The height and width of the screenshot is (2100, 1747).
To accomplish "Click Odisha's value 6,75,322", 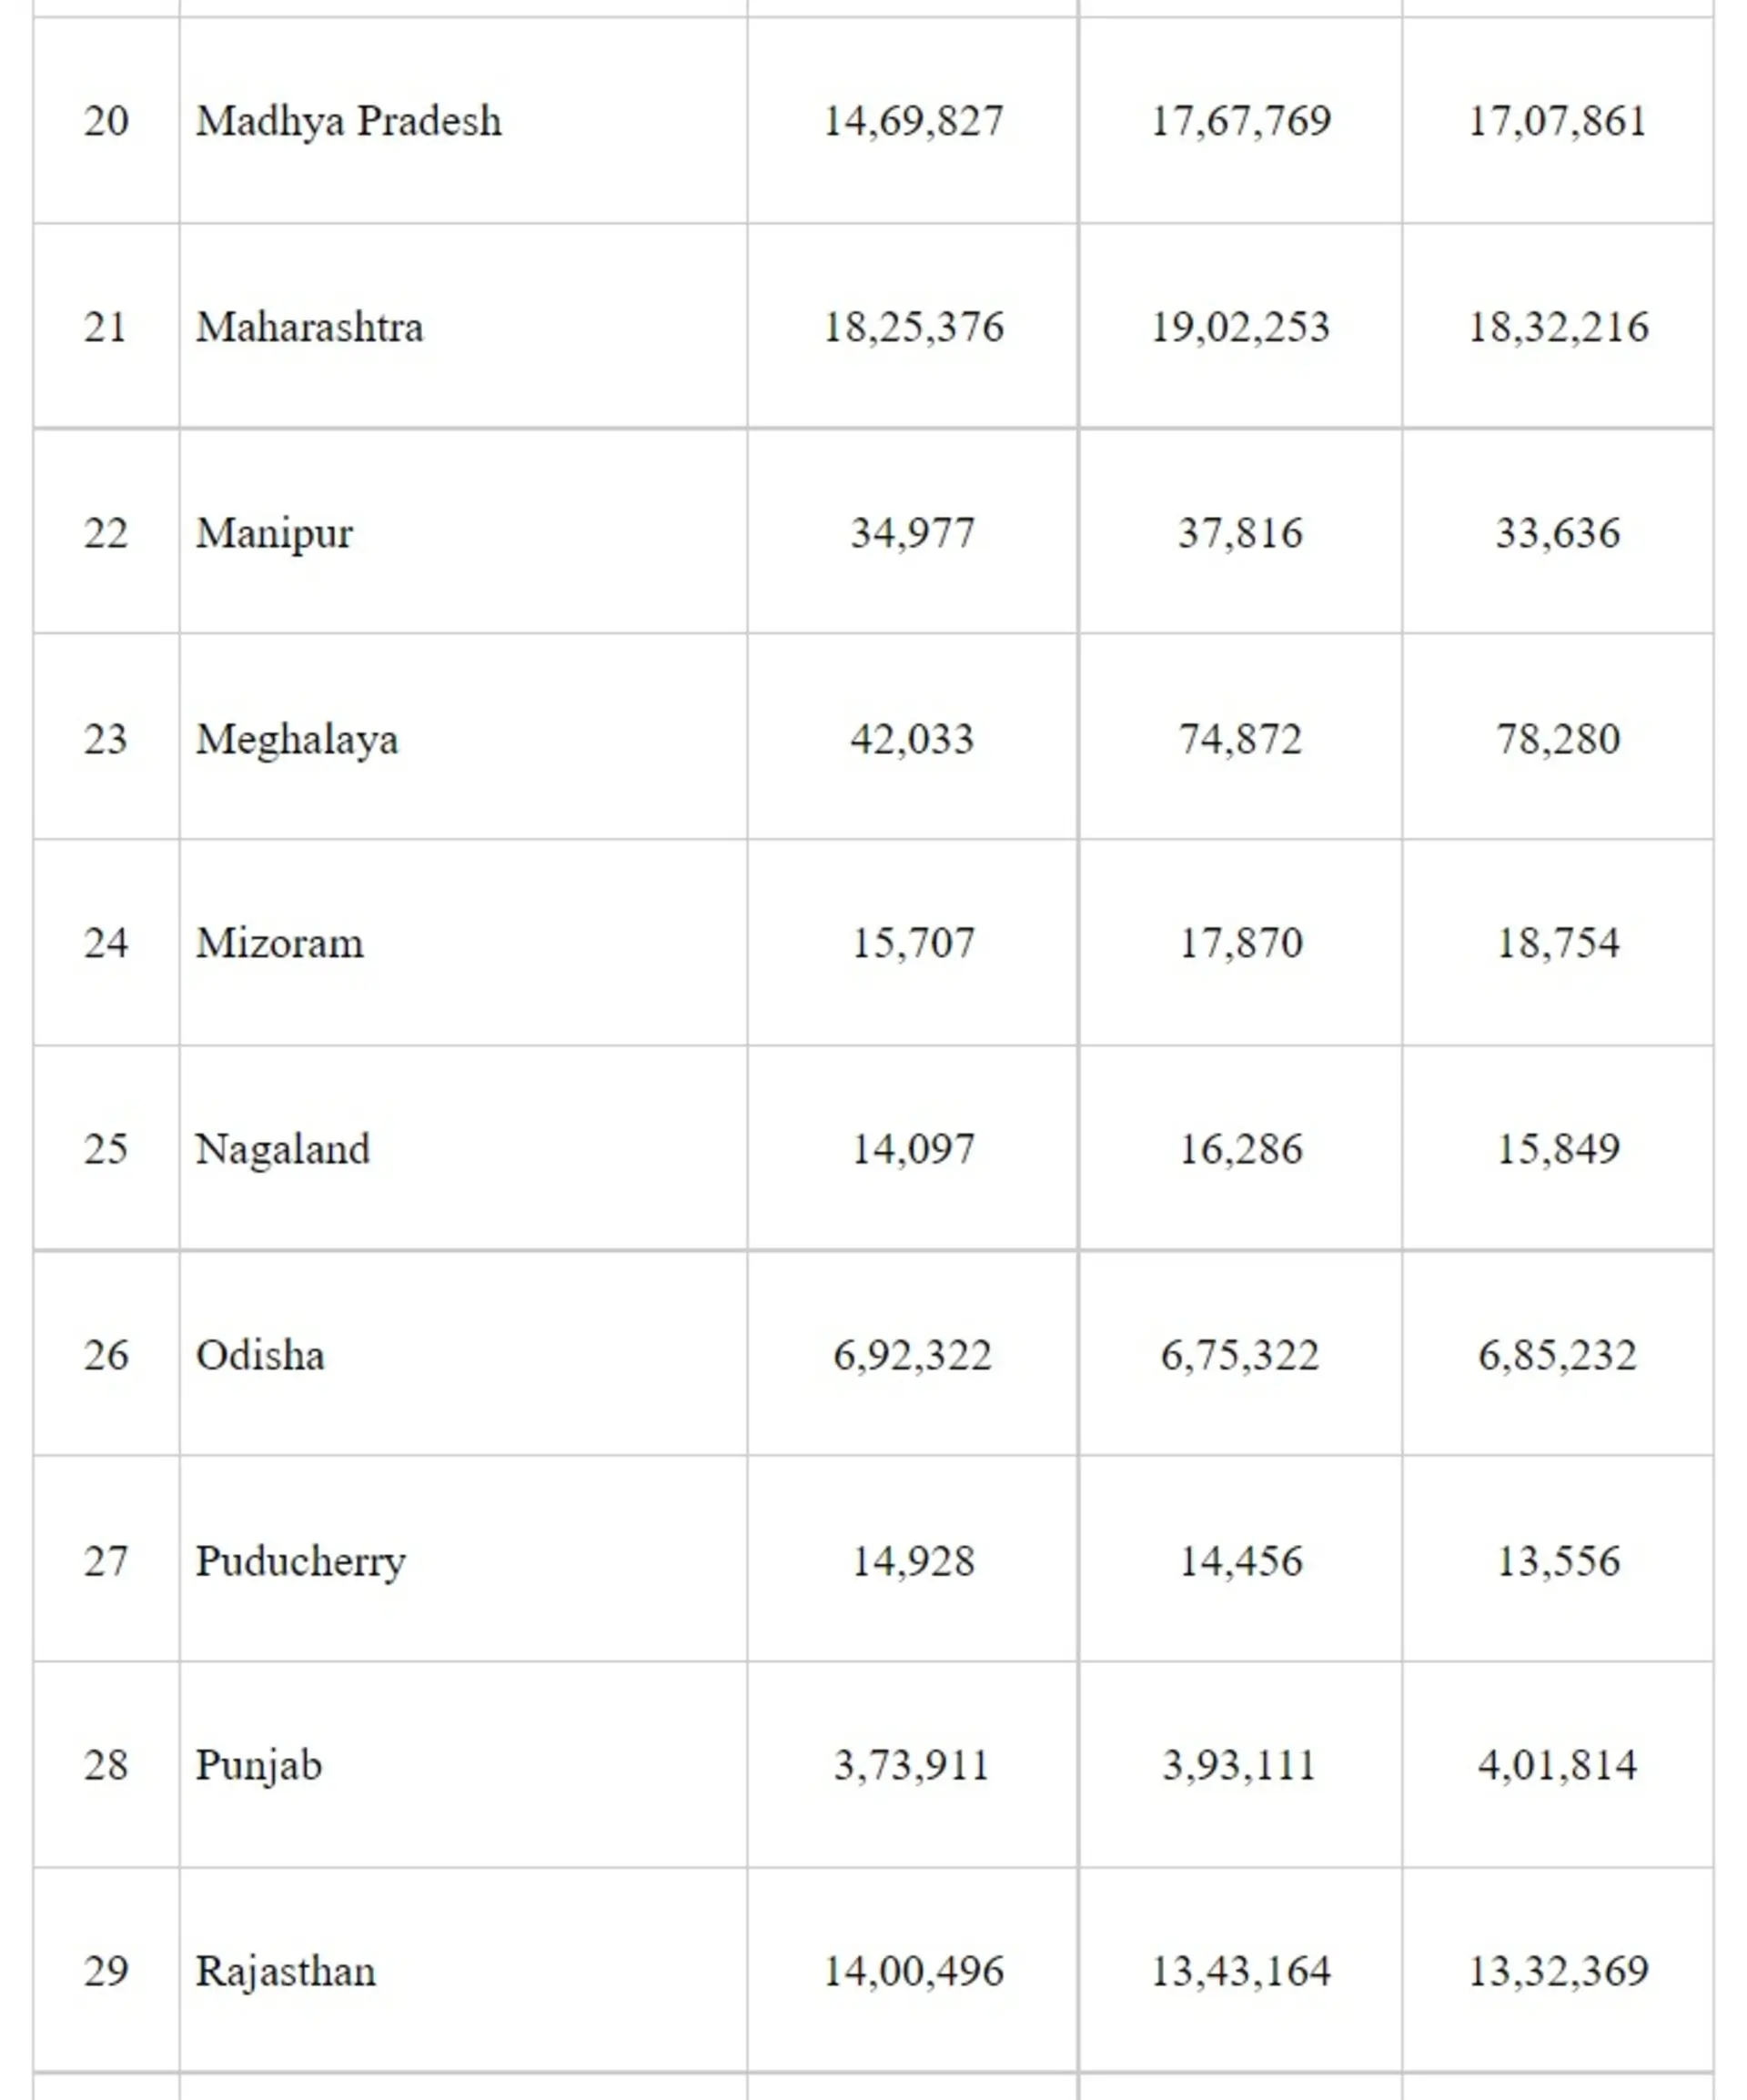I will [x=1240, y=1355].
